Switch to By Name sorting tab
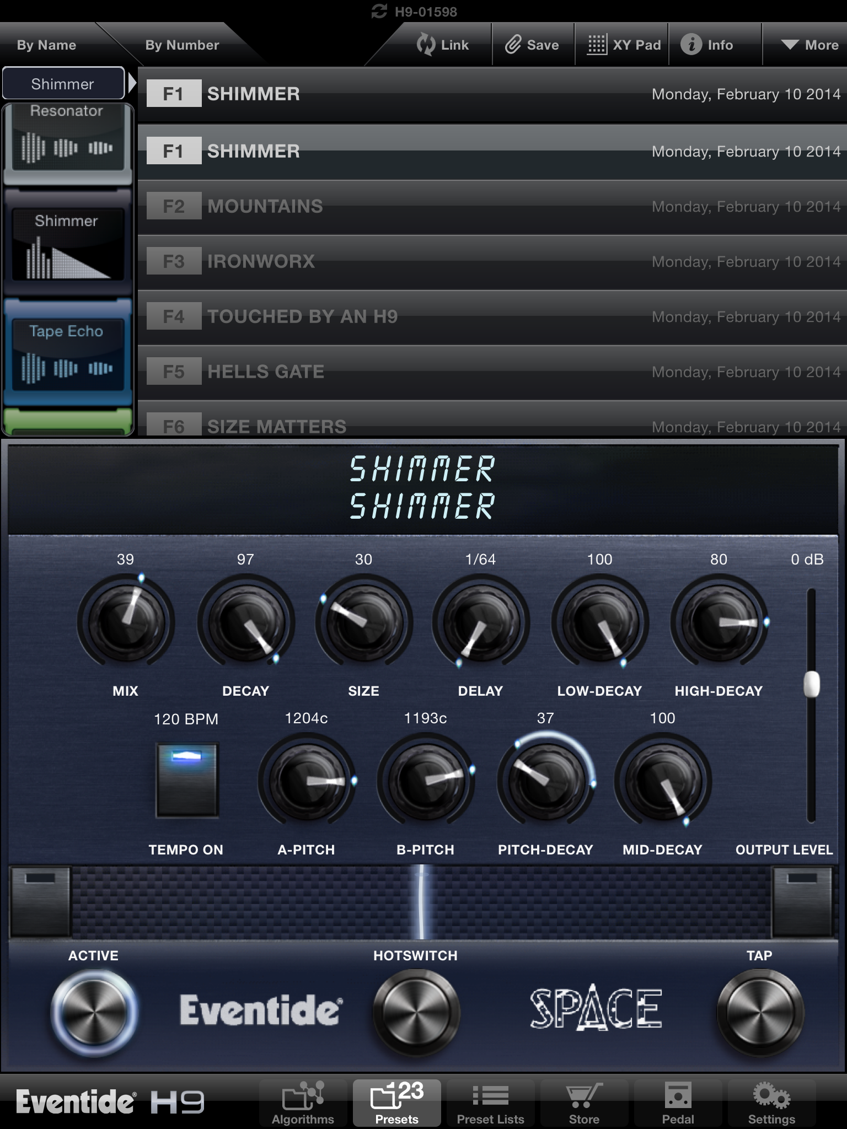Screen dimensions: 847x1129 click(46, 45)
